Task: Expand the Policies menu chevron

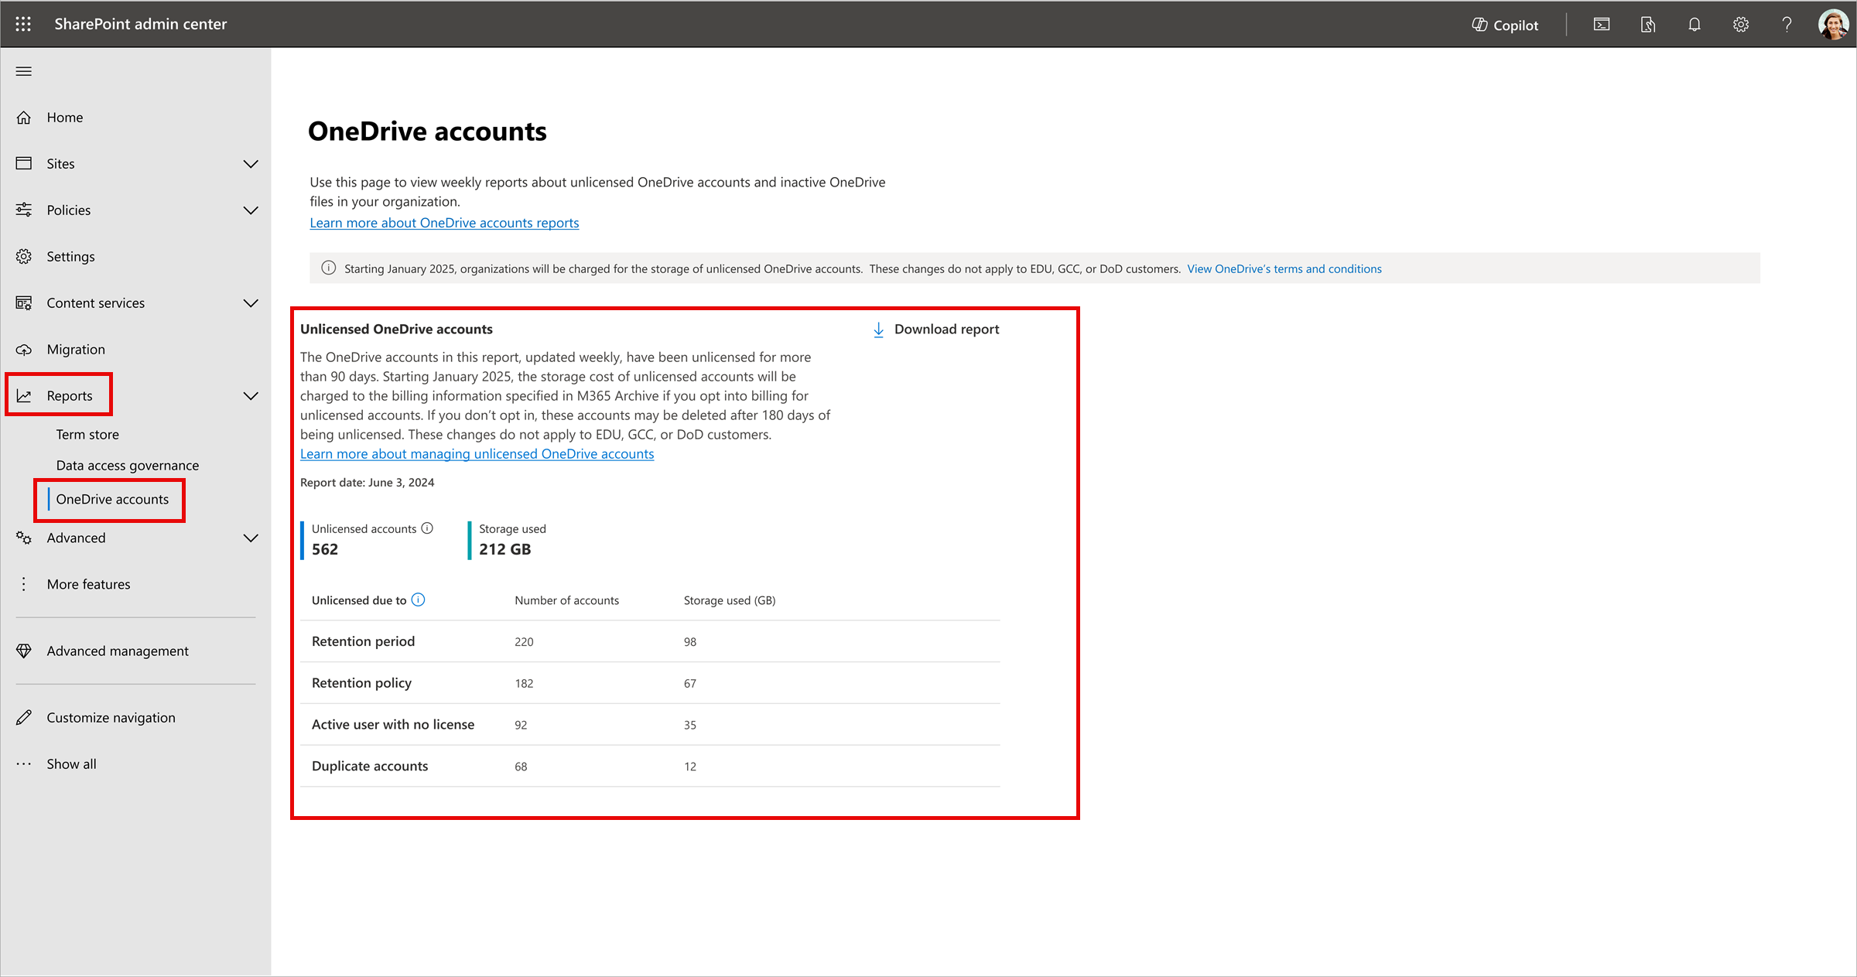Action: (251, 210)
